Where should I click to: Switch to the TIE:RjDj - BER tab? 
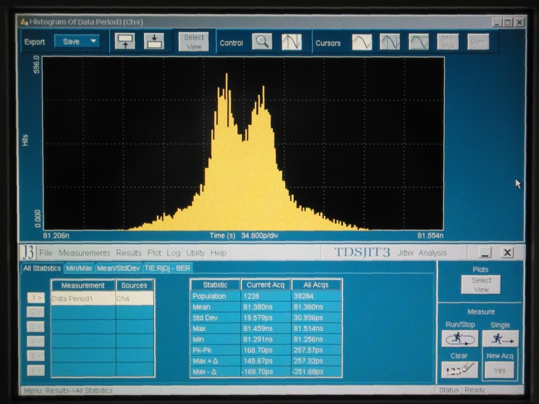point(167,268)
